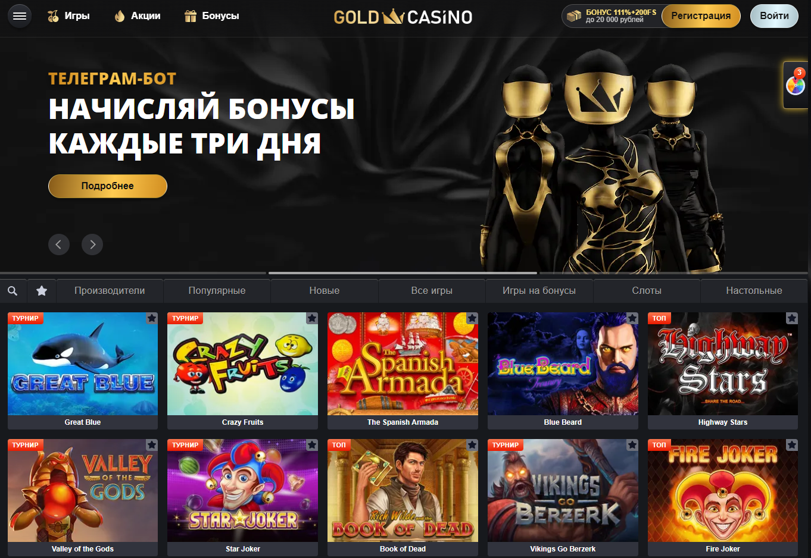Advance to the next banner slide
This screenshot has height=558, width=811.
[92, 244]
